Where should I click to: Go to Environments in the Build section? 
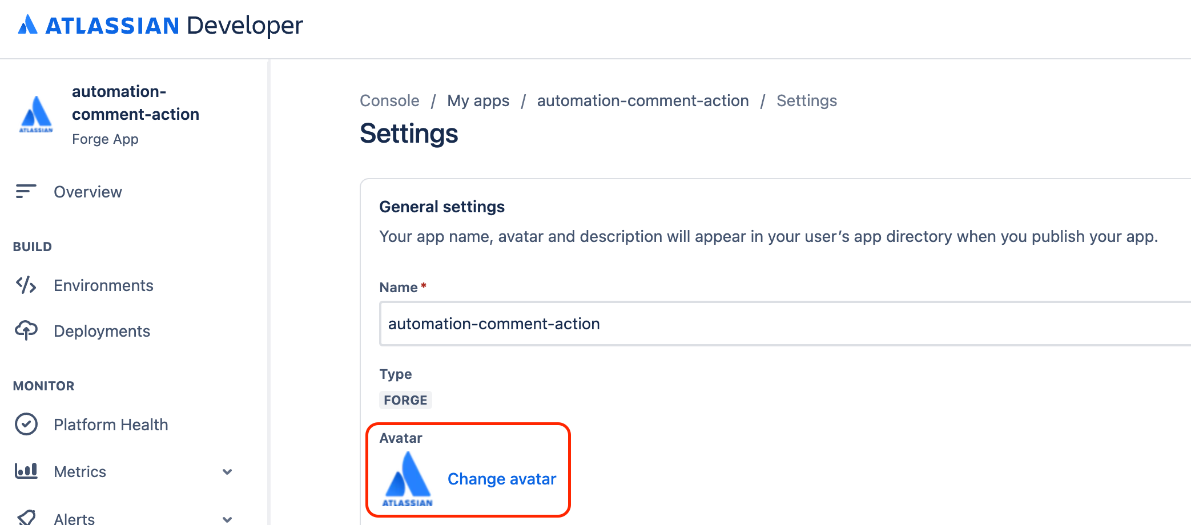click(x=103, y=285)
